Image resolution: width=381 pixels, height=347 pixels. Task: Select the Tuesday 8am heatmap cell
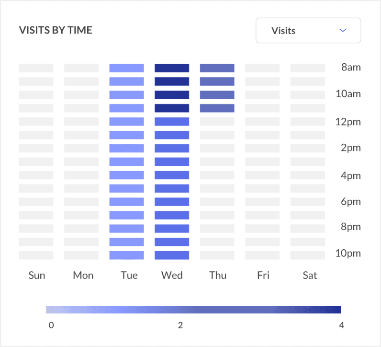point(126,68)
